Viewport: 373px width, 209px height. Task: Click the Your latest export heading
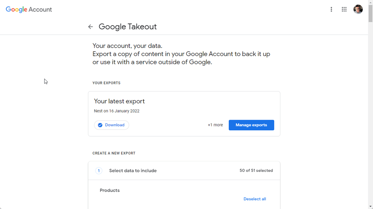click(119, 101)
